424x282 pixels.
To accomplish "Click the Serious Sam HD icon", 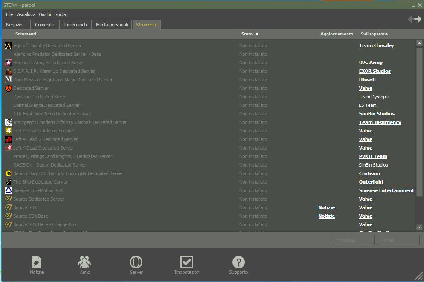I will (x=9, y=173).
